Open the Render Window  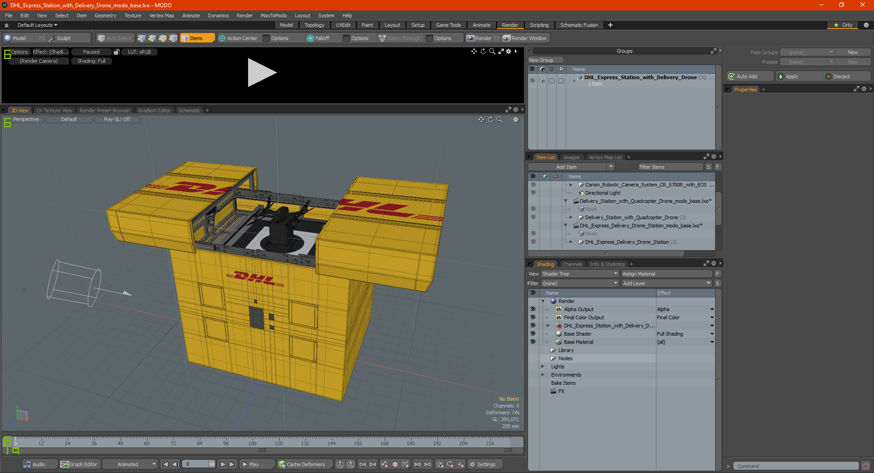coord(525,38)
